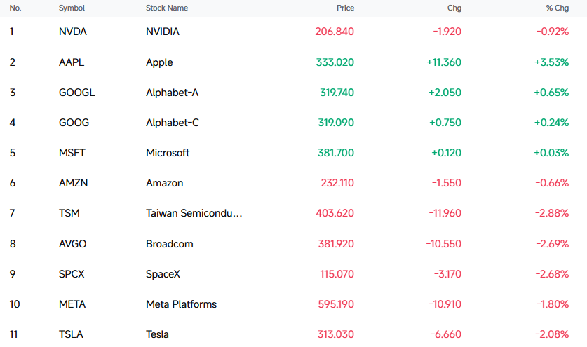The image size is (587, 347).
Task: Select Taiwan Semicondu… stock name
Action: (194, 213)
